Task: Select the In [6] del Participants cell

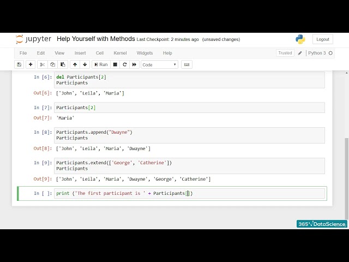Action: 189,80
